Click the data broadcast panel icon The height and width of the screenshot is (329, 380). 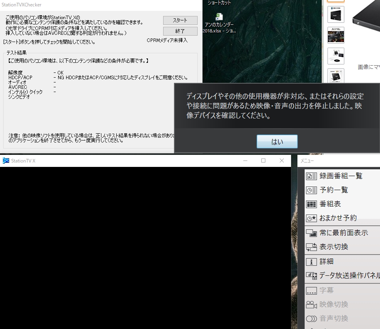pyautogui.click(x=311, y=276)
